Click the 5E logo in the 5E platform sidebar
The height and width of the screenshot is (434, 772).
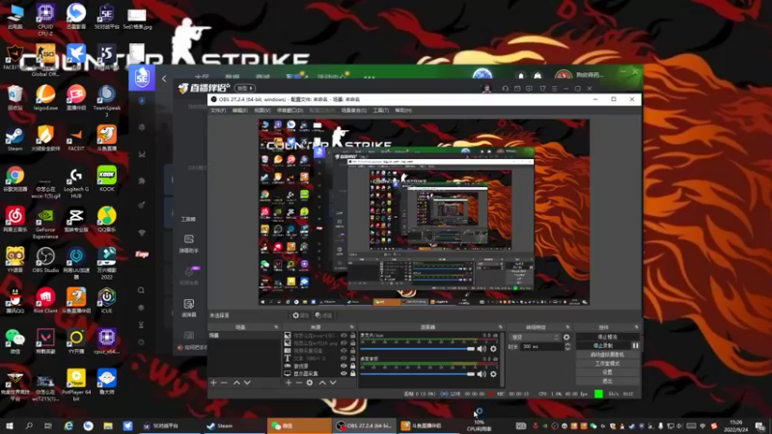[142, 77]
